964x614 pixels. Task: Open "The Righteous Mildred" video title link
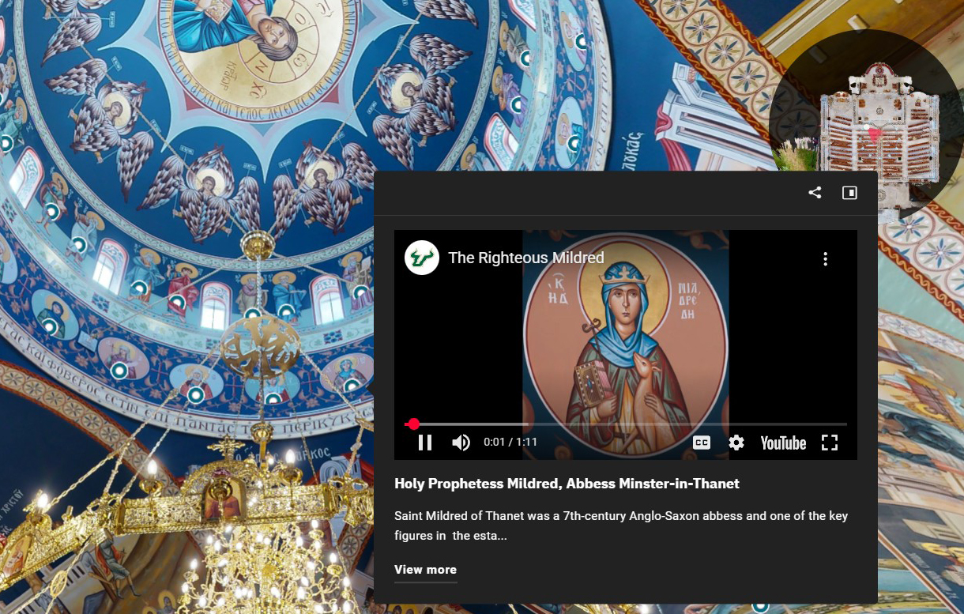525,258
